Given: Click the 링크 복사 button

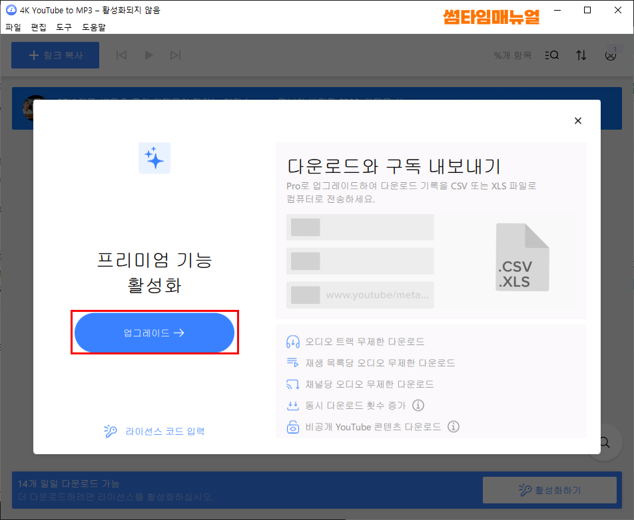Looking at the screenshot, I should coord(55,55).
